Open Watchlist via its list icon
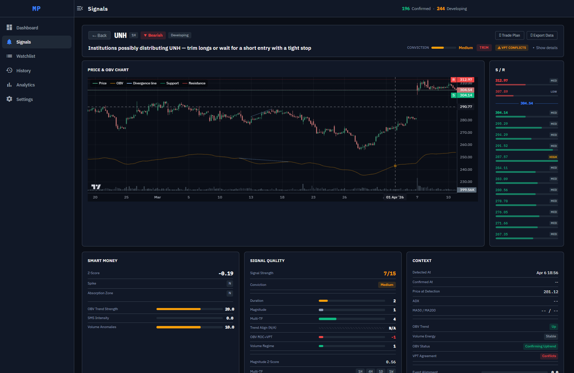 click(x=9, y=56)
